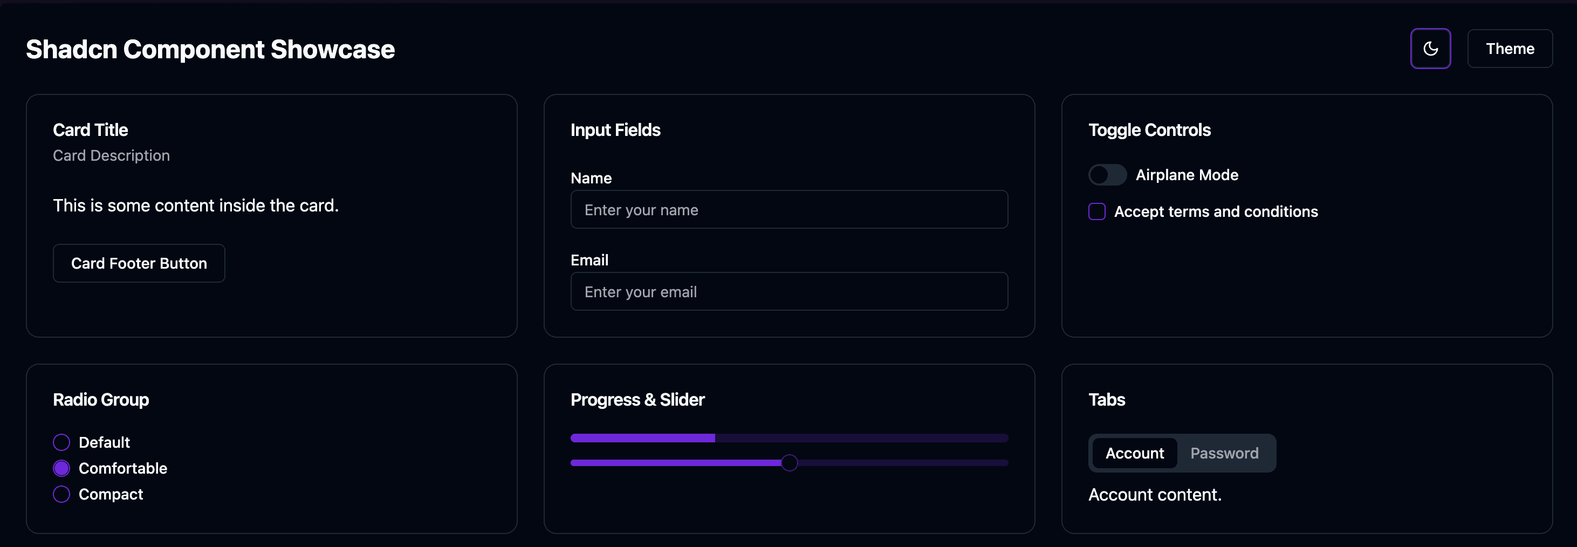Click the Tabs card heading
The image size is (1577, 547).
(x=1106, y=399)
